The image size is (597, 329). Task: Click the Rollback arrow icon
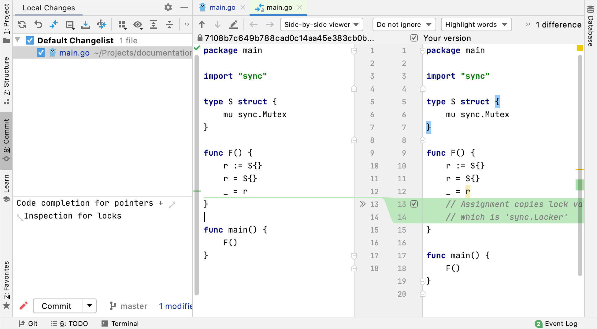[x=38, y=24]
